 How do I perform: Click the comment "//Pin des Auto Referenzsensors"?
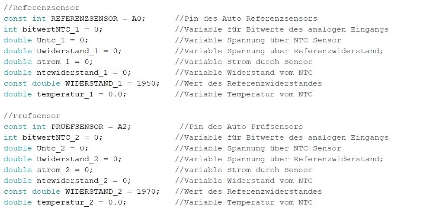(246, 19)
